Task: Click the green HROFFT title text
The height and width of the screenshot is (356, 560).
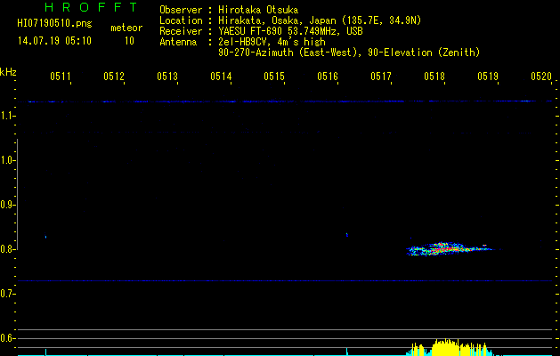Action: coord(91,7)
